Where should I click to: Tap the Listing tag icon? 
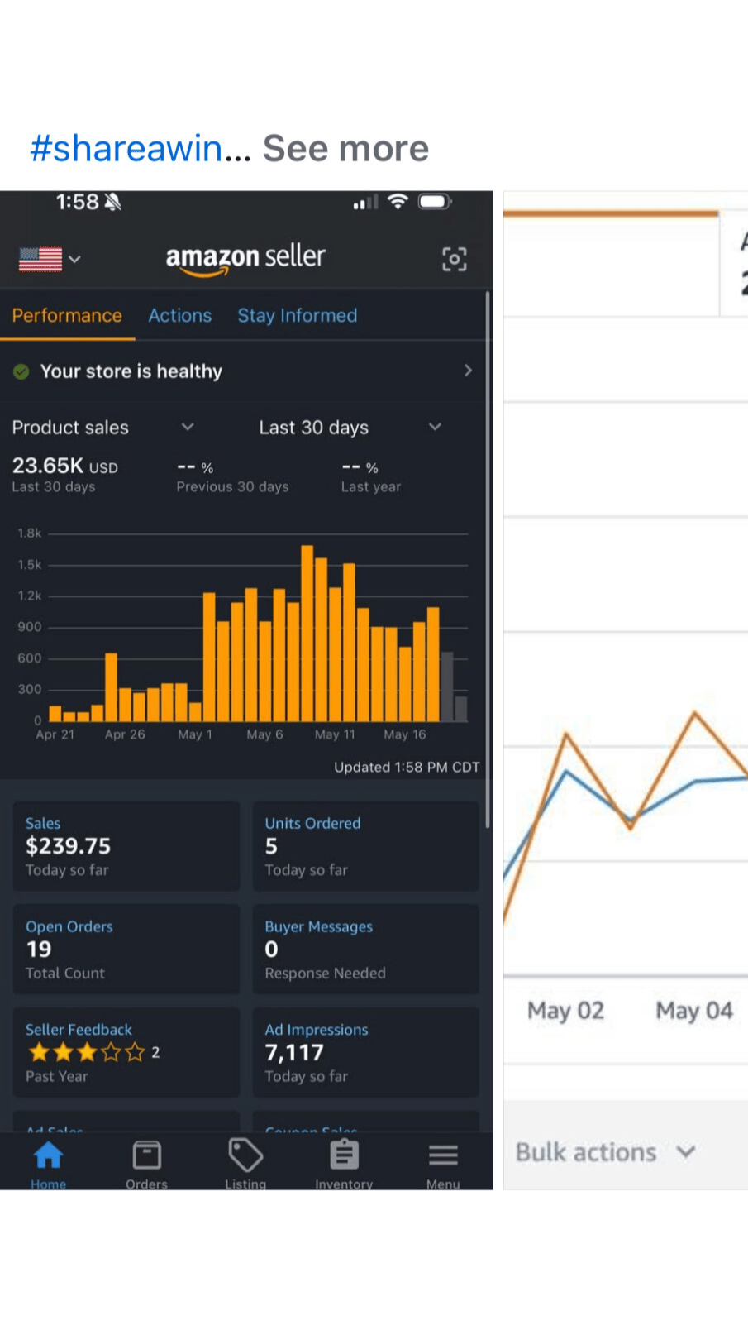coord(245,1156)
